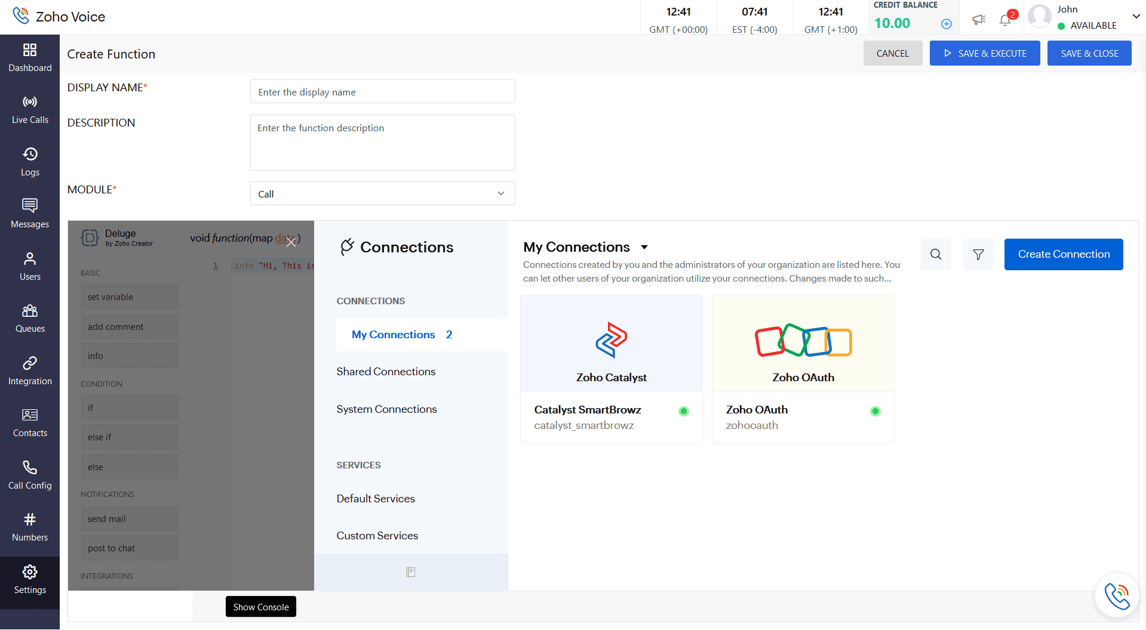
Task: Open the Zoho OAuth connection card
Action: 803,369
